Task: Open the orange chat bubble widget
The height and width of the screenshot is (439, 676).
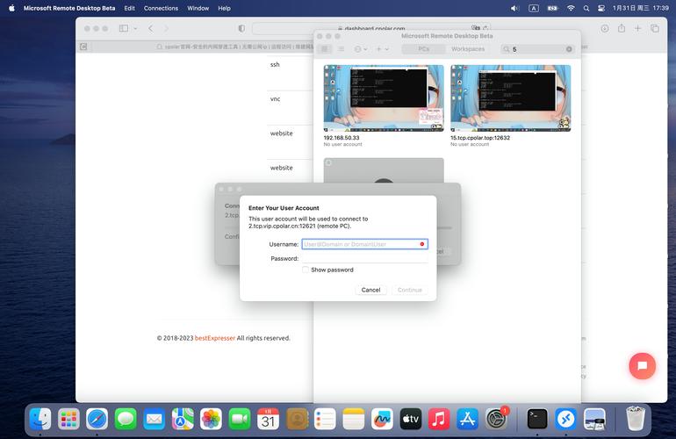Action: coord(643,366)
